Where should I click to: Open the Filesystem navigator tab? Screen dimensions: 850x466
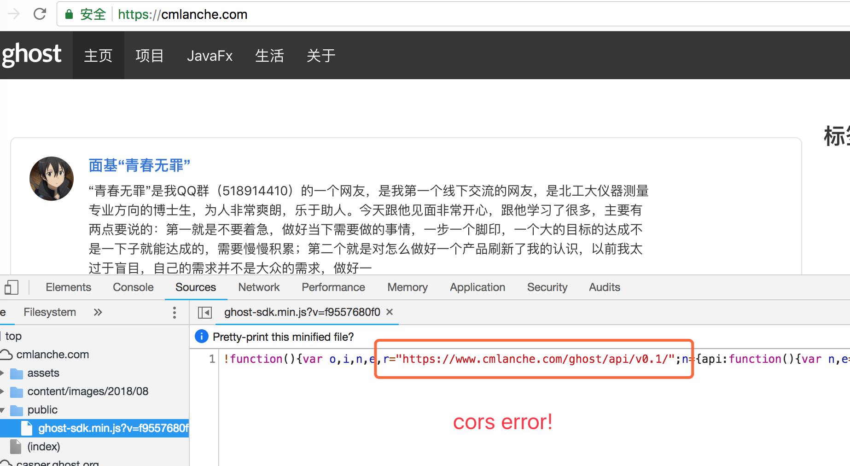click(50, 312)
